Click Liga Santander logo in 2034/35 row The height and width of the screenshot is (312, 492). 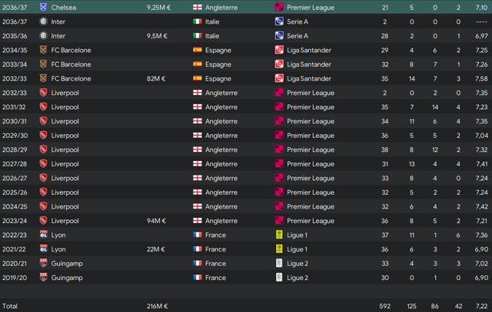[279, 50]
